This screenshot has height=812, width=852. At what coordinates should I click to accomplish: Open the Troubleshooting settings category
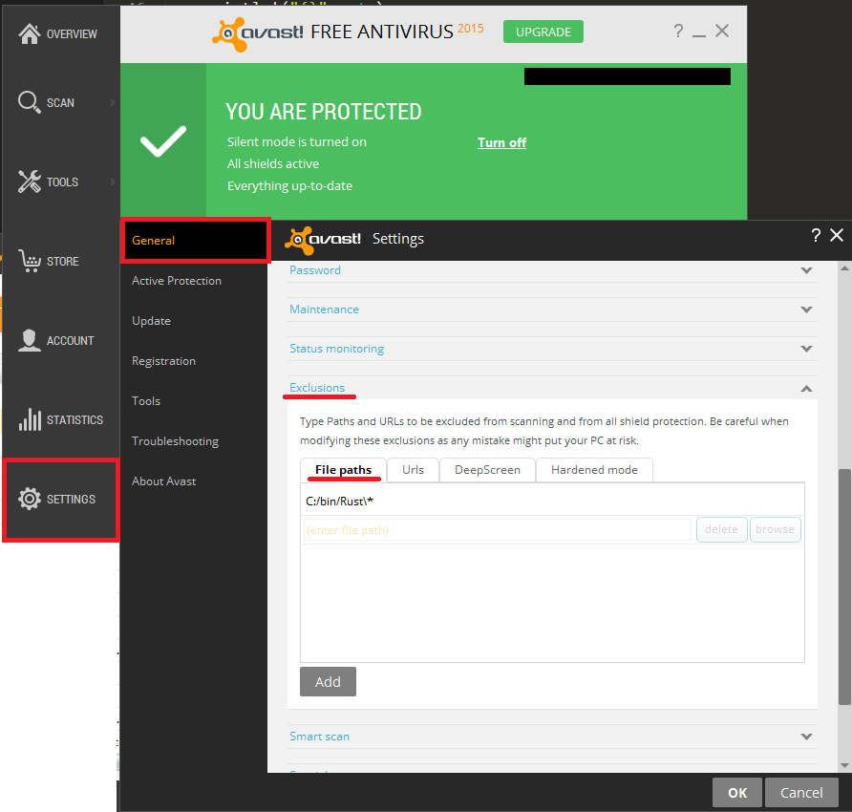tap(175, 441)
